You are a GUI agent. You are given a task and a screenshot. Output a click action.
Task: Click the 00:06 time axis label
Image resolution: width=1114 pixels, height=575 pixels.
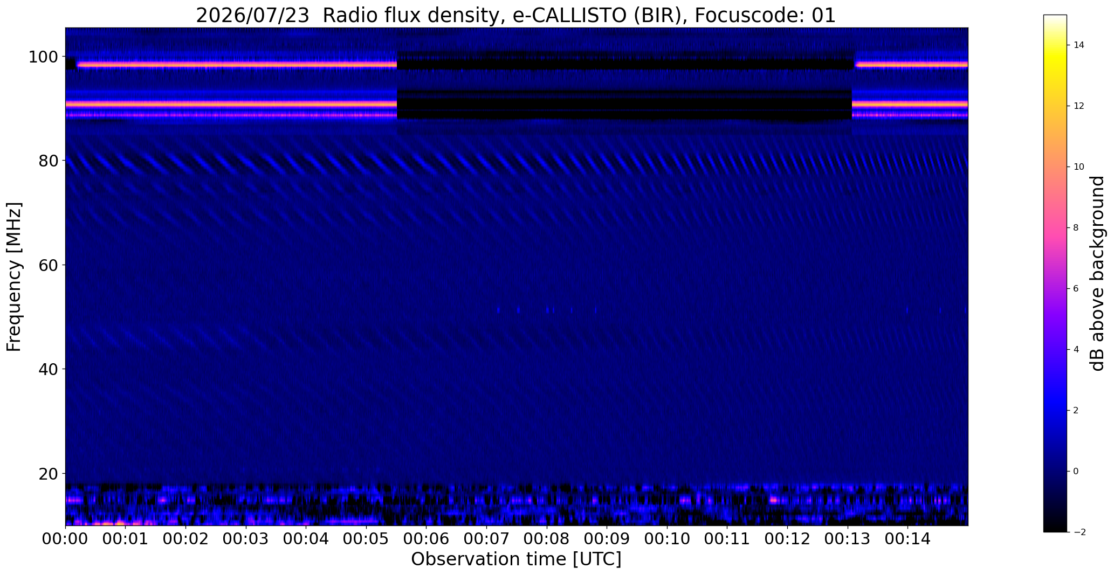tap(426, 539)
